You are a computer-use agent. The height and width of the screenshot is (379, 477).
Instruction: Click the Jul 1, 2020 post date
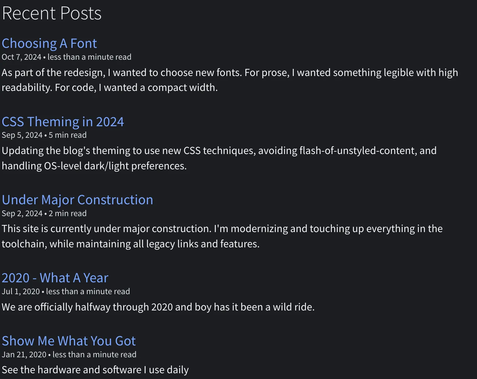point(21,291)
